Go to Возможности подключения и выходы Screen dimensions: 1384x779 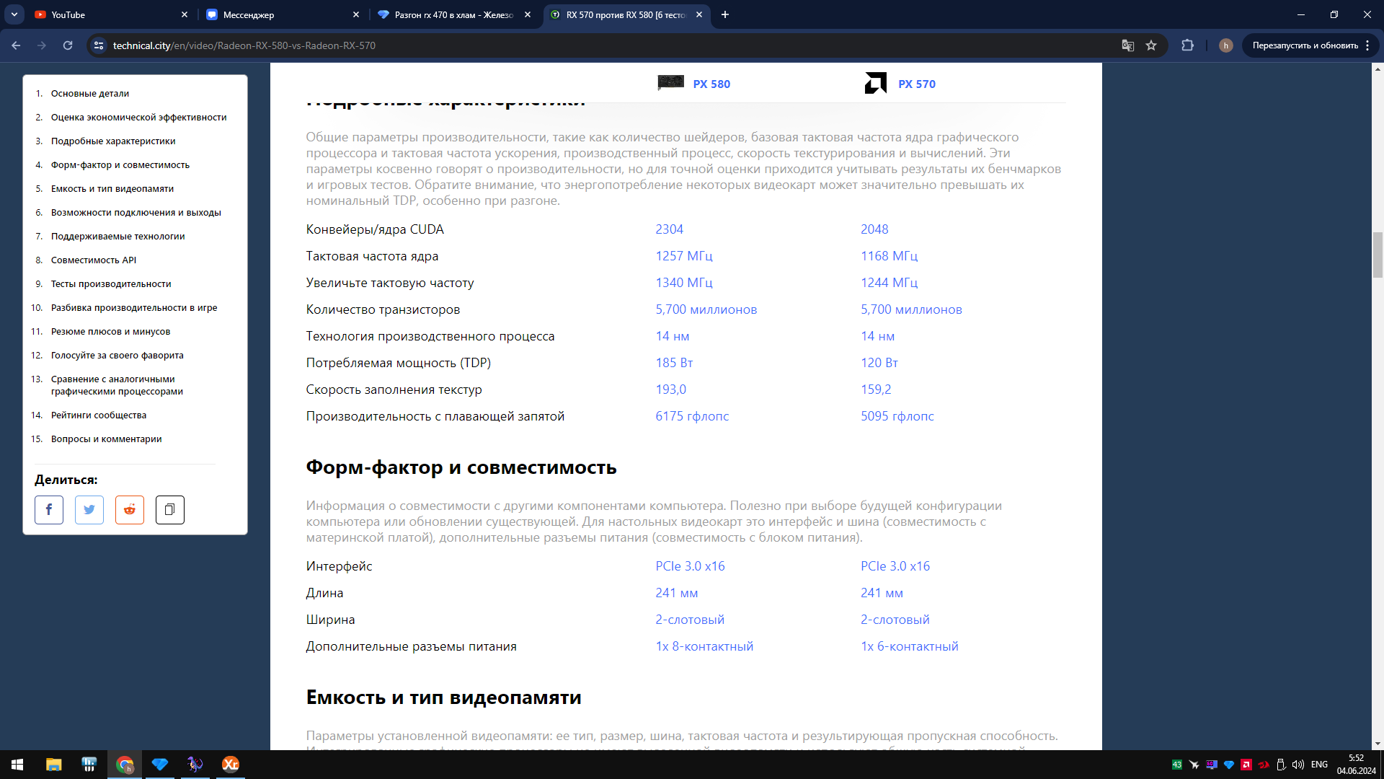pos(136,213)
